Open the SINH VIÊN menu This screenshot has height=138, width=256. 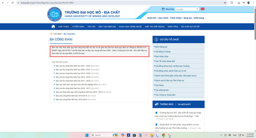(173, 27)
